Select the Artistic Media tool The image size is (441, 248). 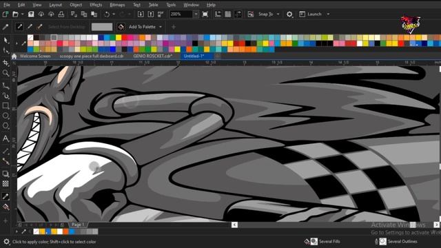coord(6,96)
